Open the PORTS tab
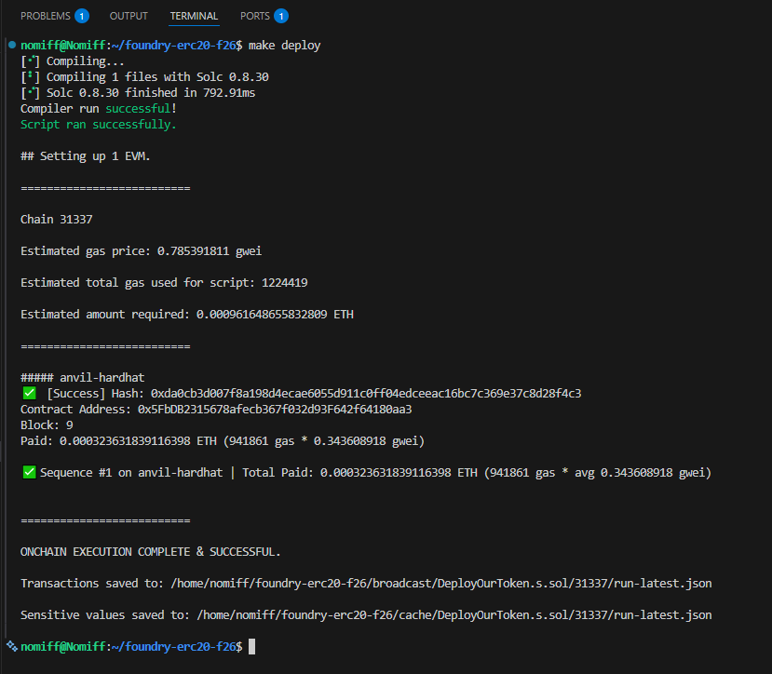Image resolution: width=772 pixels, height=674 pixels. (x=254, y=16)
